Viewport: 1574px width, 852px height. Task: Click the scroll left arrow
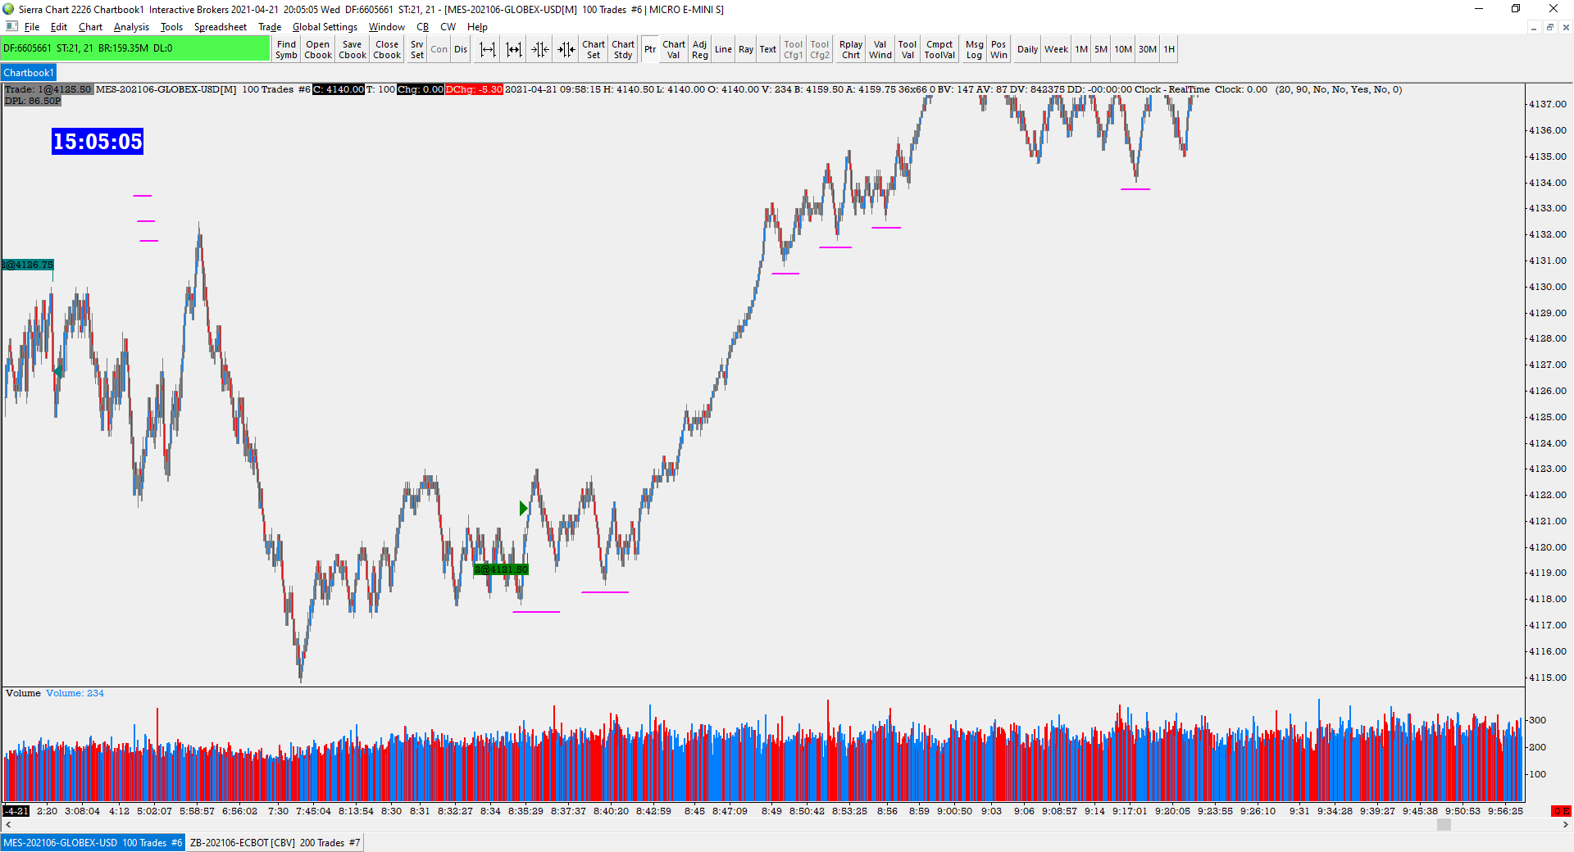7,825
